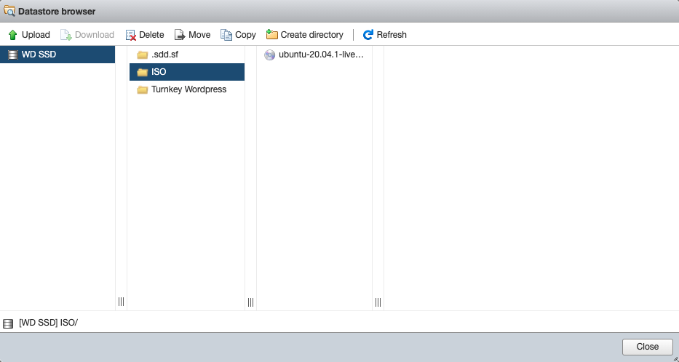Click column handle right of datastore pane
This screenshot has height=362, width=679.
tap(121, 302)
